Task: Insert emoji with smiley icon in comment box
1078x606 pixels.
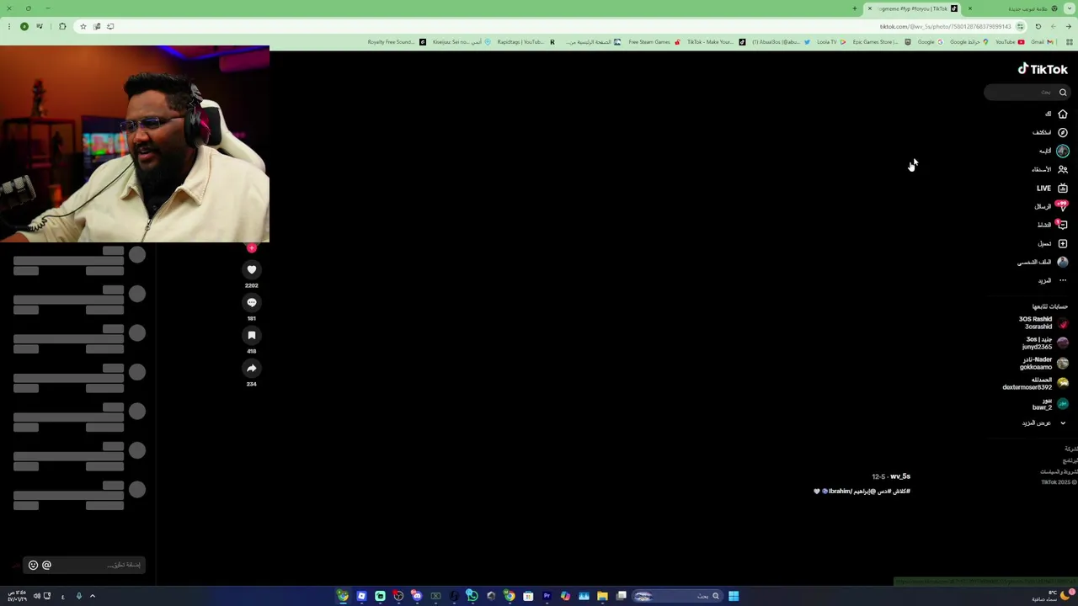Action: (x=33, y=565)
